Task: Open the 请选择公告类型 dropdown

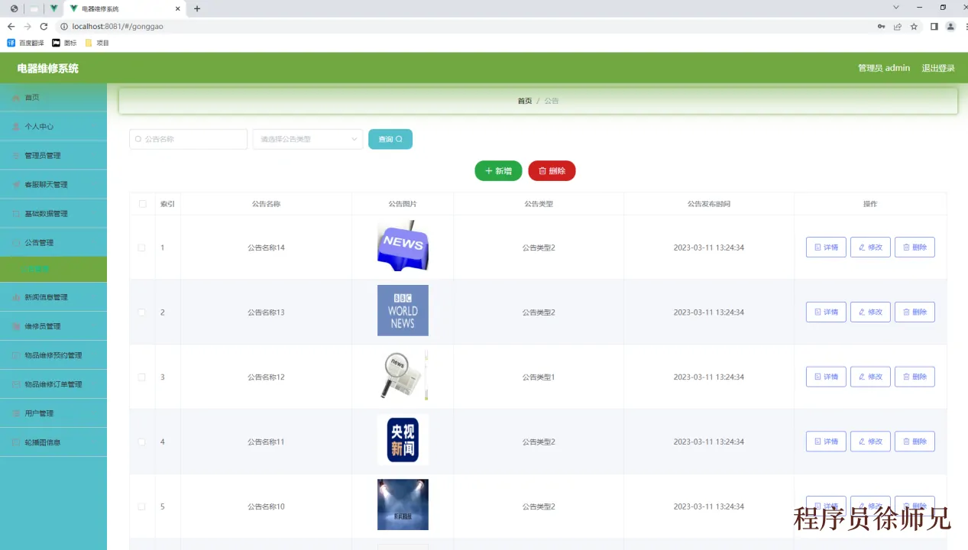Action: 308,139
